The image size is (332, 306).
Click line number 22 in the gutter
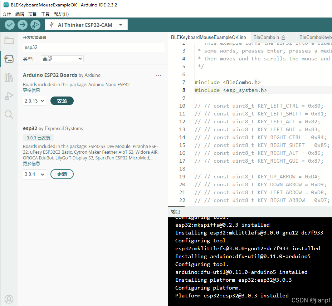182,201
